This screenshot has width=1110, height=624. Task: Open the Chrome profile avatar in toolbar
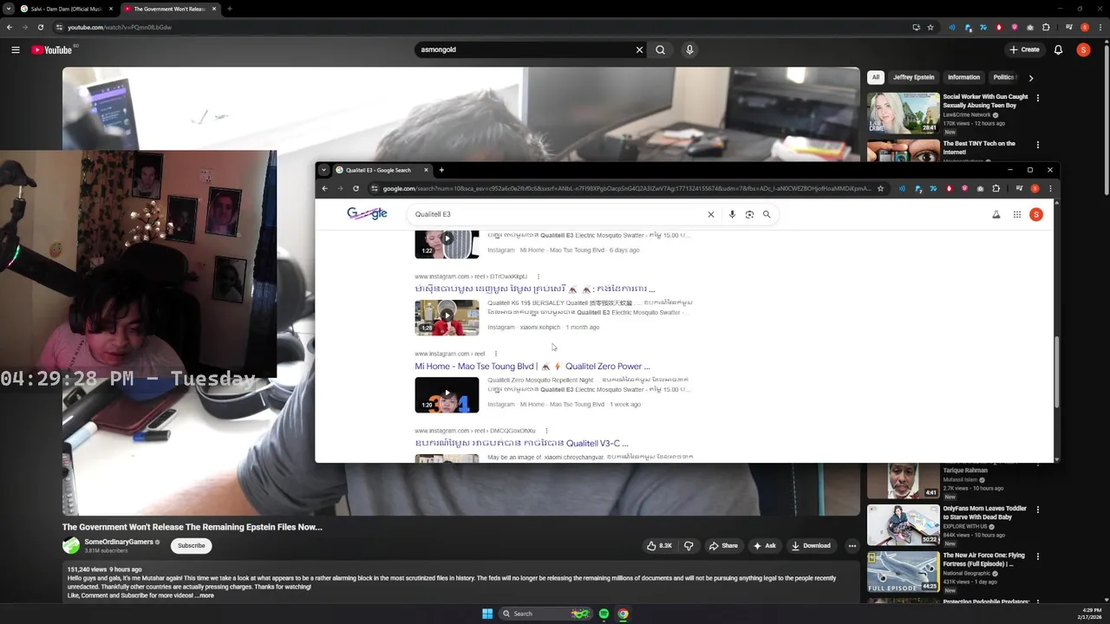(1084, 27)
